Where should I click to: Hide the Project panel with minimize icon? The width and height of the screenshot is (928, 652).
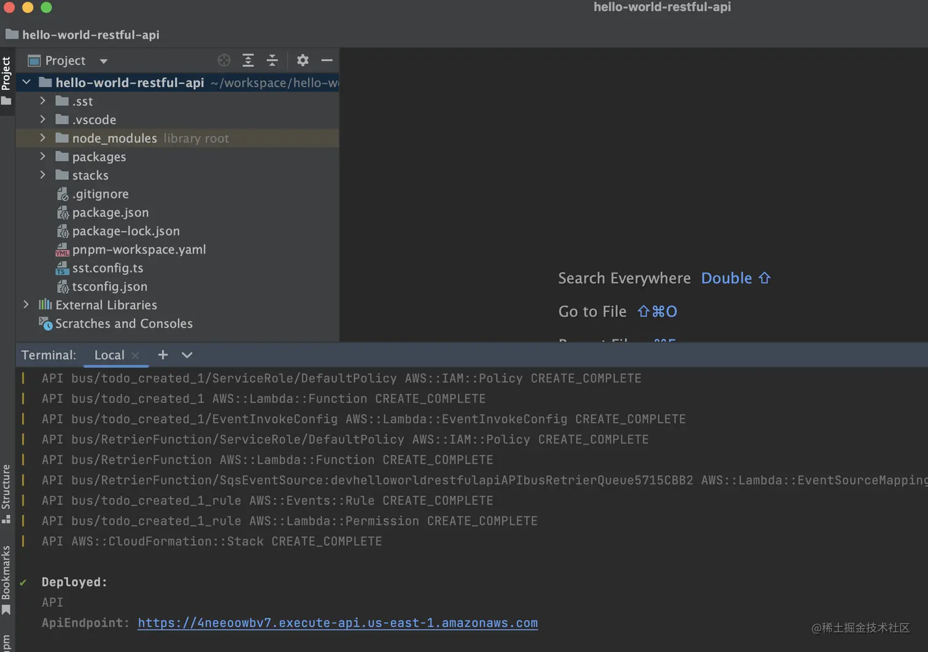click(x=327, y=60)
